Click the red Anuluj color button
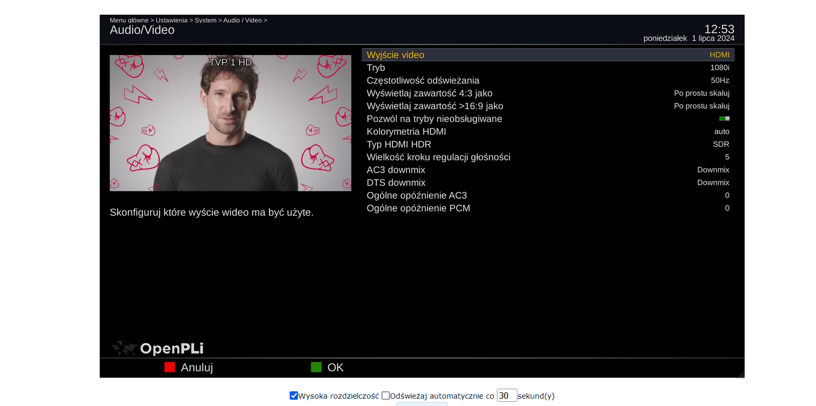Viewport: 816px width, 406px height. click(x=169, y=367)
